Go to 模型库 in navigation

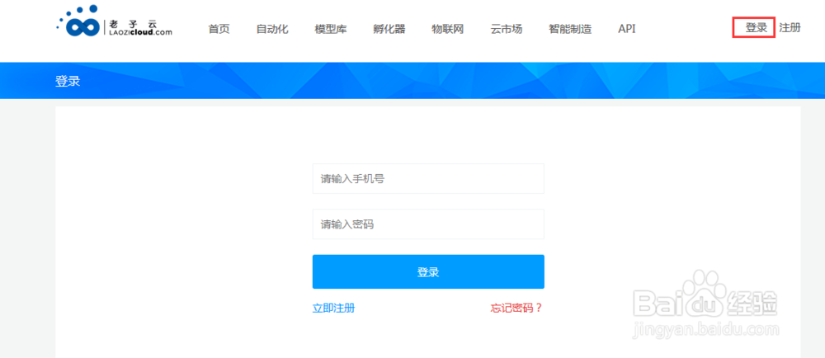(x=331, y=29)
